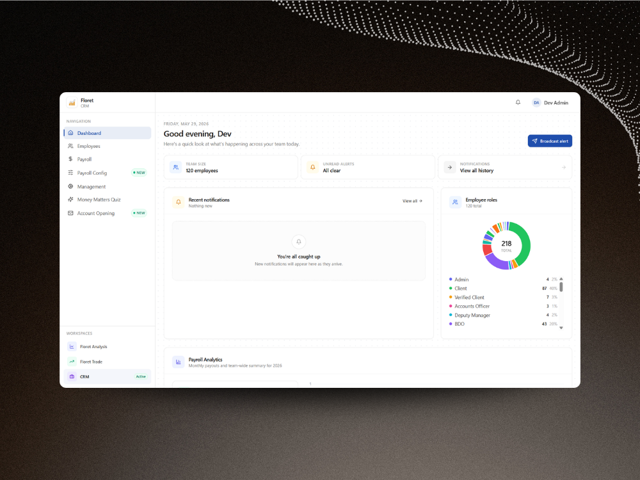640x480 pixels.
Task: Click the Employee roles header icon
Action: point(455,202)
